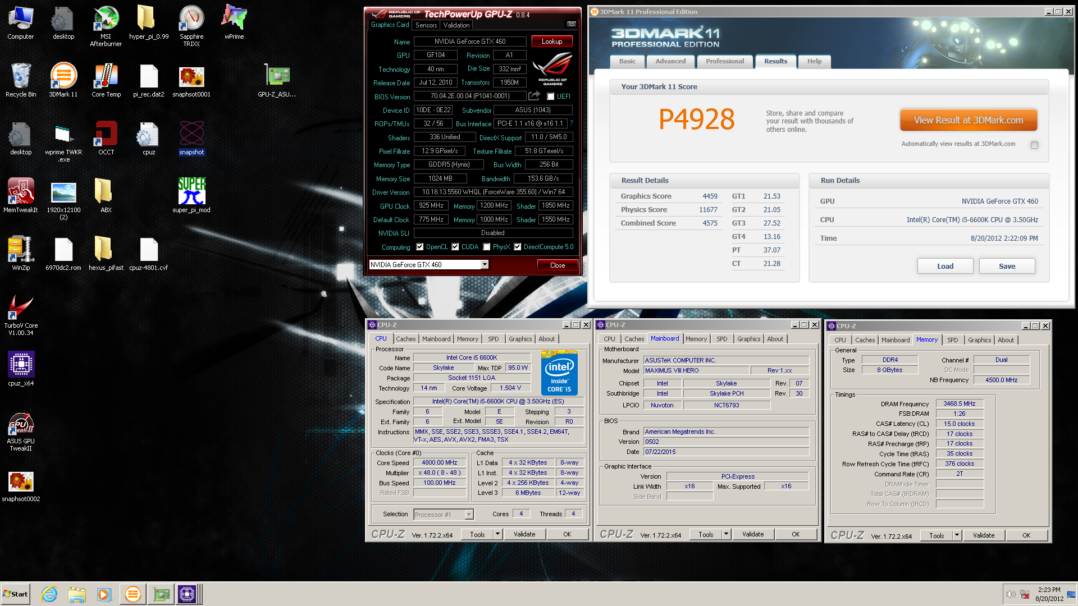Viewport: 1078px width, 606px height.
Task: Open the hyper_pi_0.99 folder
Action: pyautogui.click(x=149, y=22)
